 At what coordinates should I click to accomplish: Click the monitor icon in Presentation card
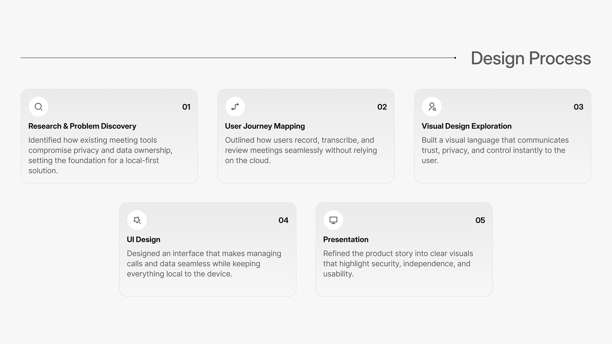click(333, 220)
